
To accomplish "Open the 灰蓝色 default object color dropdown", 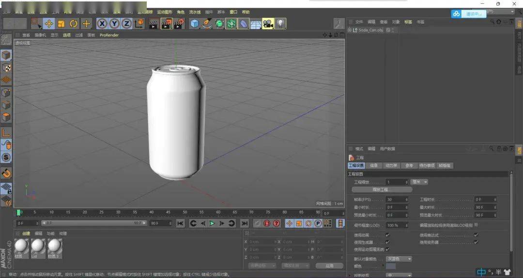I will [399, 259].
